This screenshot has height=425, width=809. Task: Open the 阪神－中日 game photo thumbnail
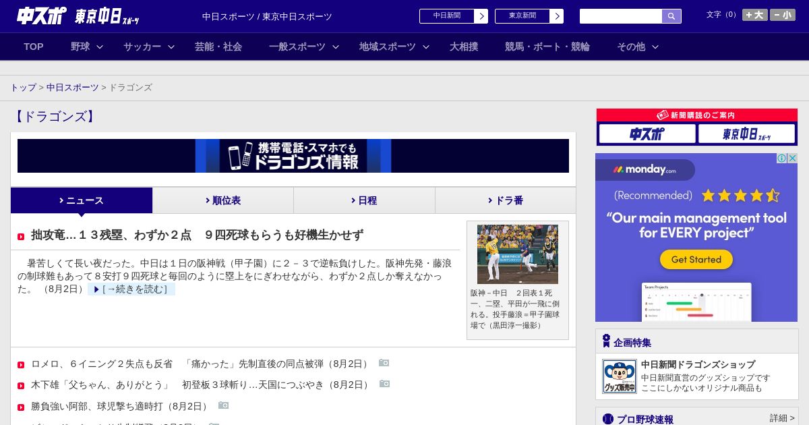click(x=518, y=254)
